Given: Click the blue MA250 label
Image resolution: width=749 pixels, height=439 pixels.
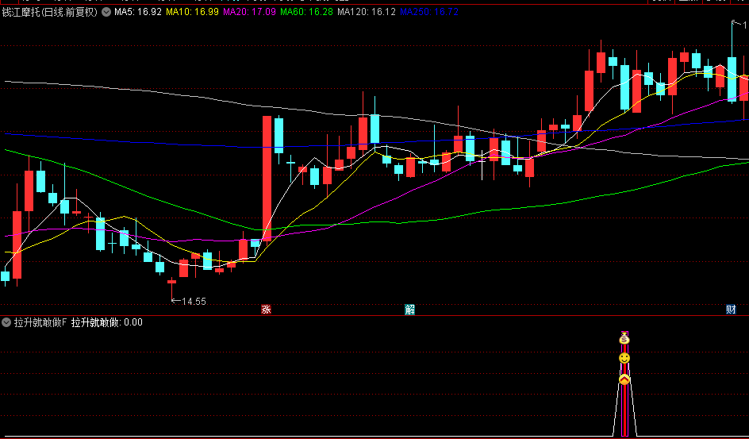Looking at the screenshot, I should click(429, 13).
